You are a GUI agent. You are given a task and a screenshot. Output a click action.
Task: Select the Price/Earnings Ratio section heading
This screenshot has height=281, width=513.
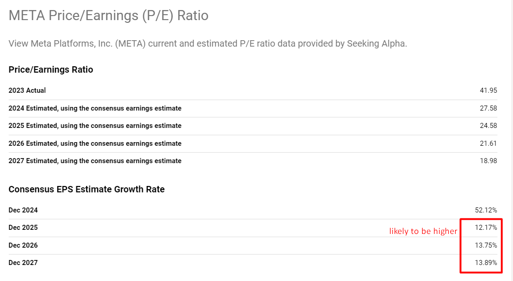[x=51, y=70]
